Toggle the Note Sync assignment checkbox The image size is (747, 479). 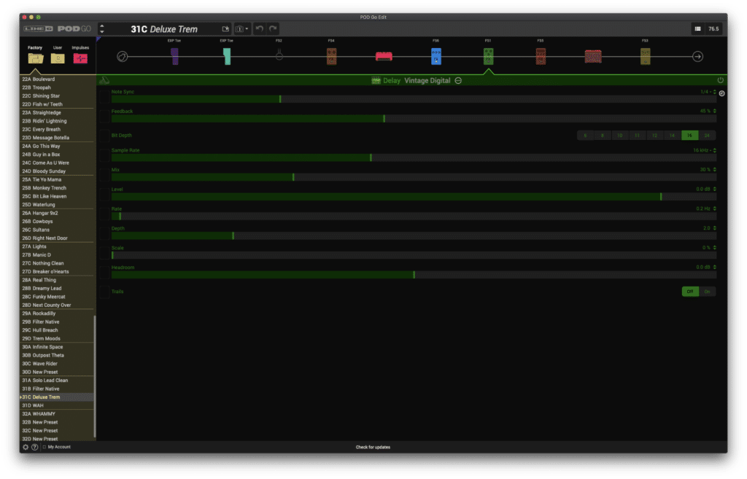pos(104,96)
